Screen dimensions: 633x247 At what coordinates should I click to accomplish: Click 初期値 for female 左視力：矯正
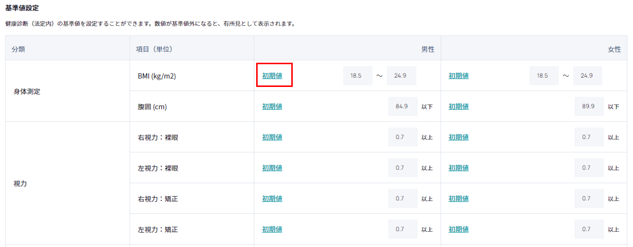tap(458, 229)
